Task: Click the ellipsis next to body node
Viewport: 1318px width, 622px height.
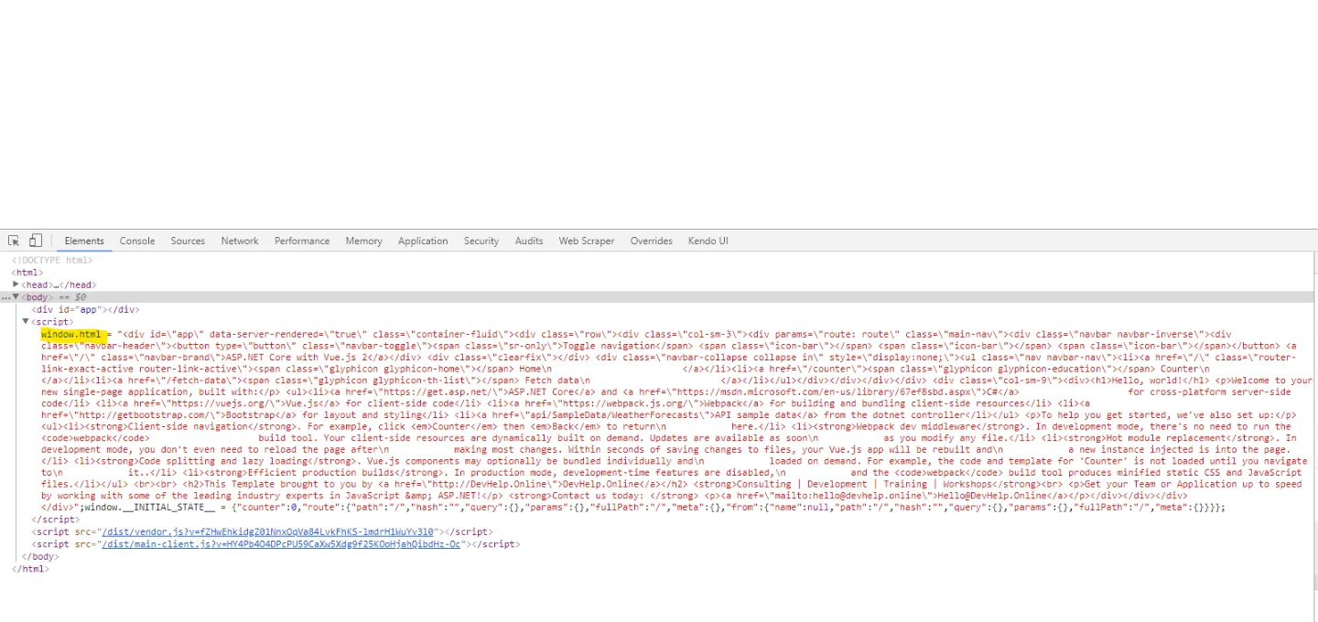Action: (x=6, y=297)
